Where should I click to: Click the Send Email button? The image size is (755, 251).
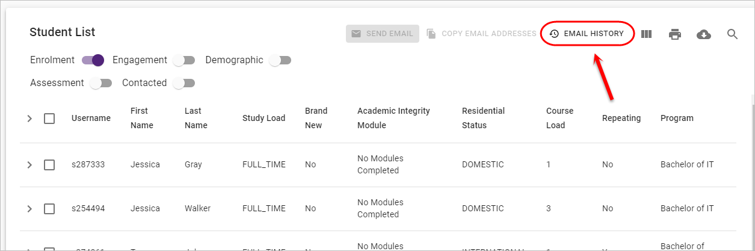(383, 34)
